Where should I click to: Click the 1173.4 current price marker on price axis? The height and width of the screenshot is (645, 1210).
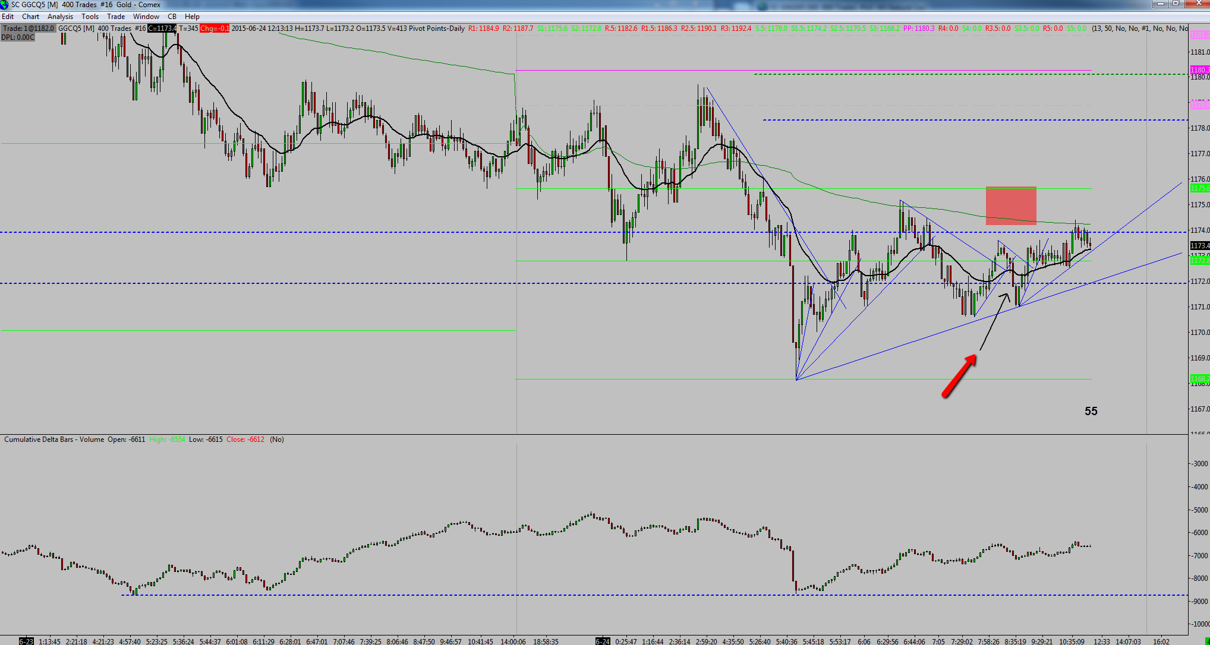click(1200, 245)
